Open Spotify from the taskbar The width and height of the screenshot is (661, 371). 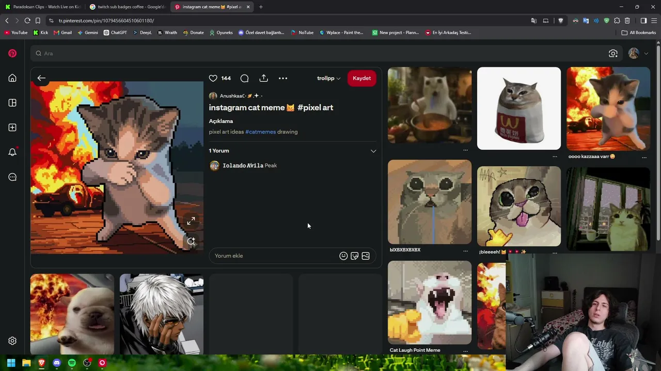coord(72,363)
